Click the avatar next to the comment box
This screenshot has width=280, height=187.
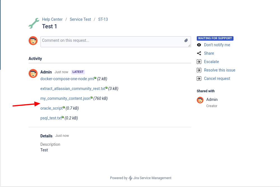click(x=33, y=41)
